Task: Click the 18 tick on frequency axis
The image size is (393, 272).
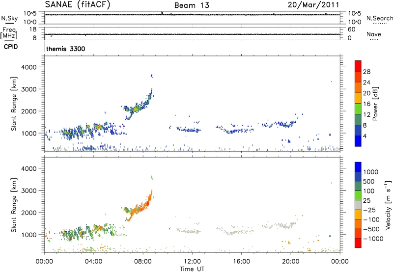Action: point(33,29)
